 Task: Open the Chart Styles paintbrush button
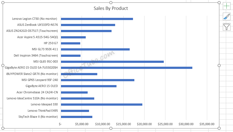point(227,16)
